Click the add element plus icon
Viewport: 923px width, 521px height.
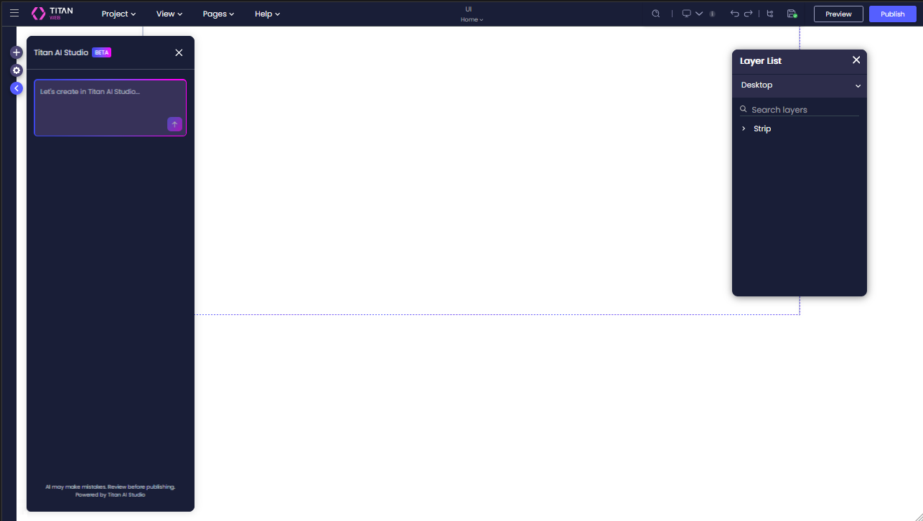17,52
